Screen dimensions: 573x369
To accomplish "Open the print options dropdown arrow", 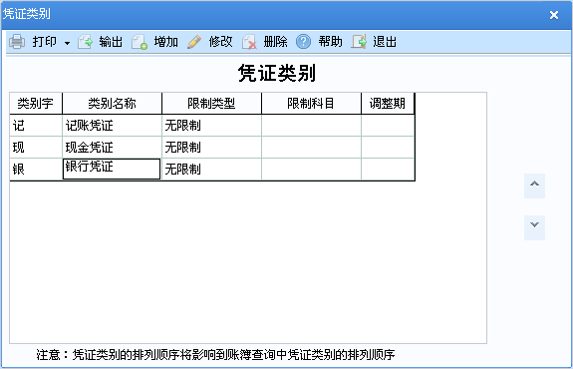I will [67, 43].
